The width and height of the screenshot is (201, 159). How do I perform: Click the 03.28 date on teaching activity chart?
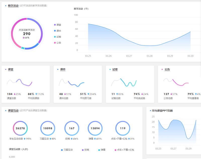pyautogui.click(x=149, y=56)
